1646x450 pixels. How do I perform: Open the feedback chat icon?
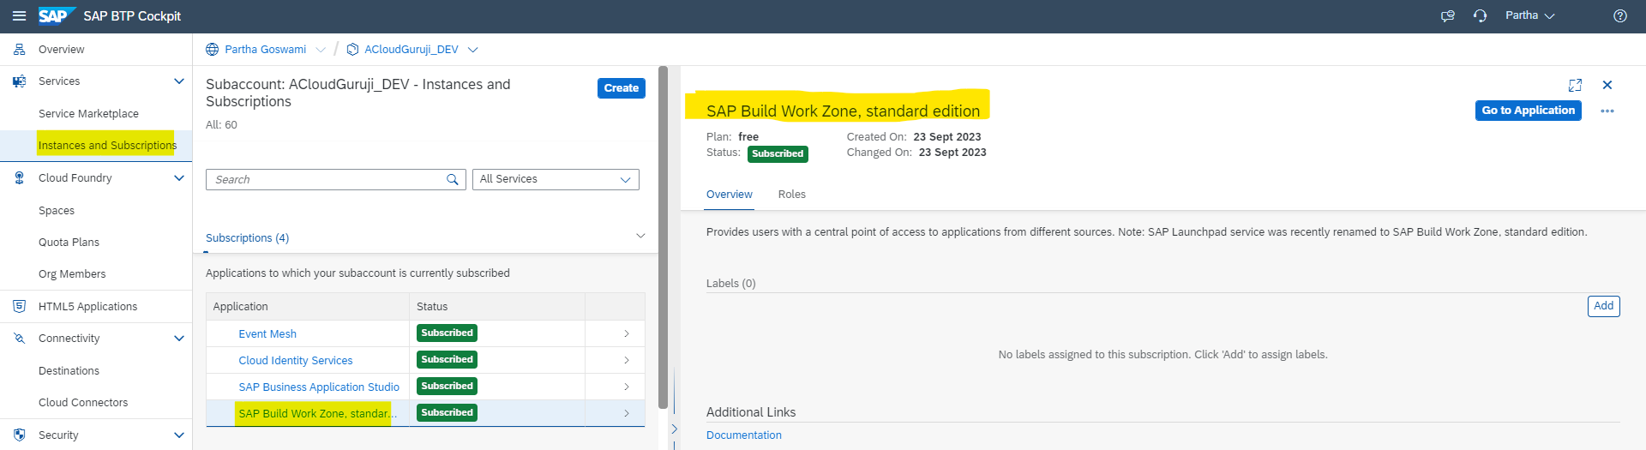[1448, 16]
